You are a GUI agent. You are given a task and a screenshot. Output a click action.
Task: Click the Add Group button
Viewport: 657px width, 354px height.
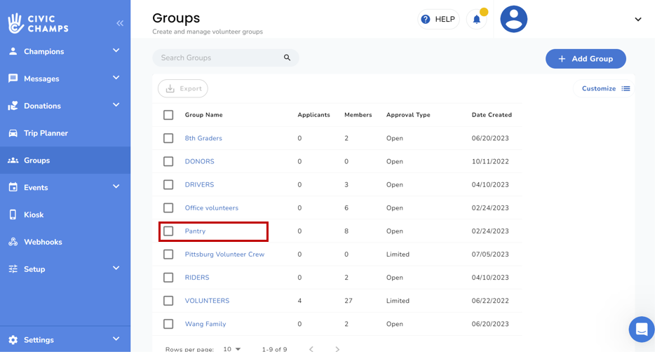pyautogui.click(x=585, y=59)
